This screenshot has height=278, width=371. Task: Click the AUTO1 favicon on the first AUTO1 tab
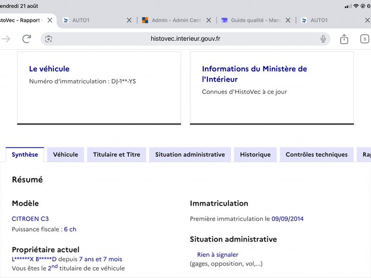pos(66,20)
